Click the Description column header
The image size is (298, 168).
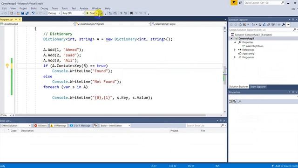tap(27, 131)
